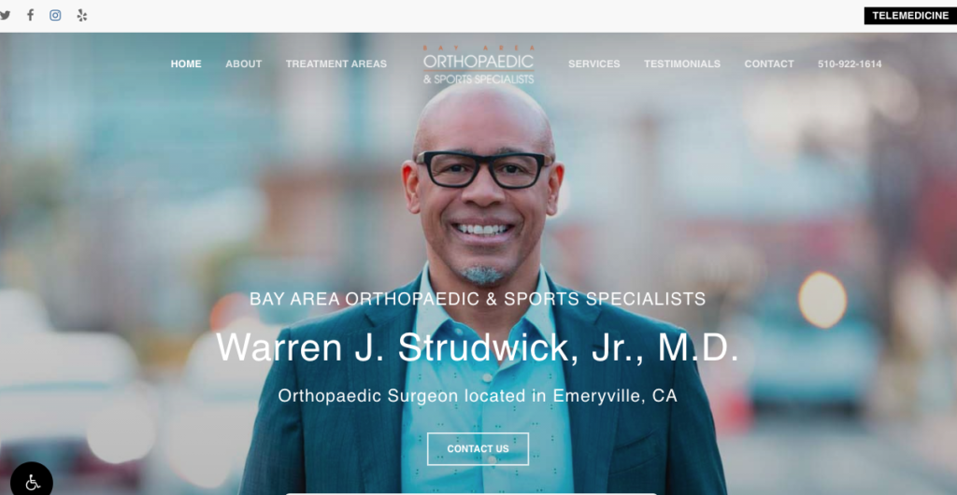The width and height of the screenshot is (957, 495).
Task: Expand the Treatment Areas menu
Action: click(336, 64)
